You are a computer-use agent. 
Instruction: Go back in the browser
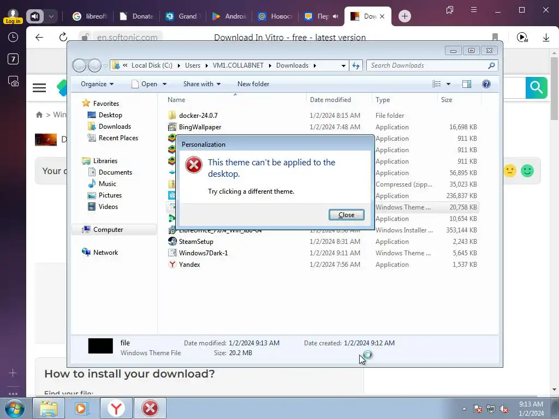coord(39,38)
